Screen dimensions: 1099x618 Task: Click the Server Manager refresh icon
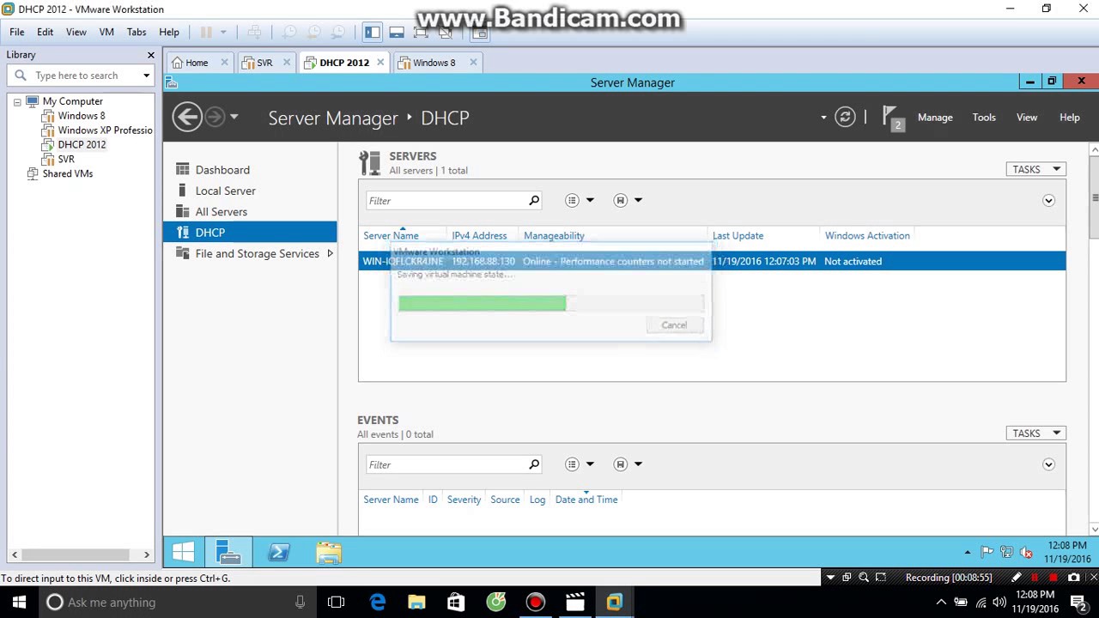[x=845, y=117]
